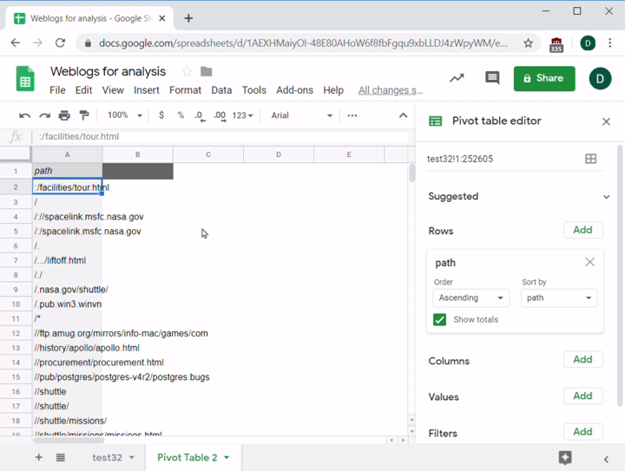Open the comment history icon
This screenshot has width=625, height=471.
point(492,78)
